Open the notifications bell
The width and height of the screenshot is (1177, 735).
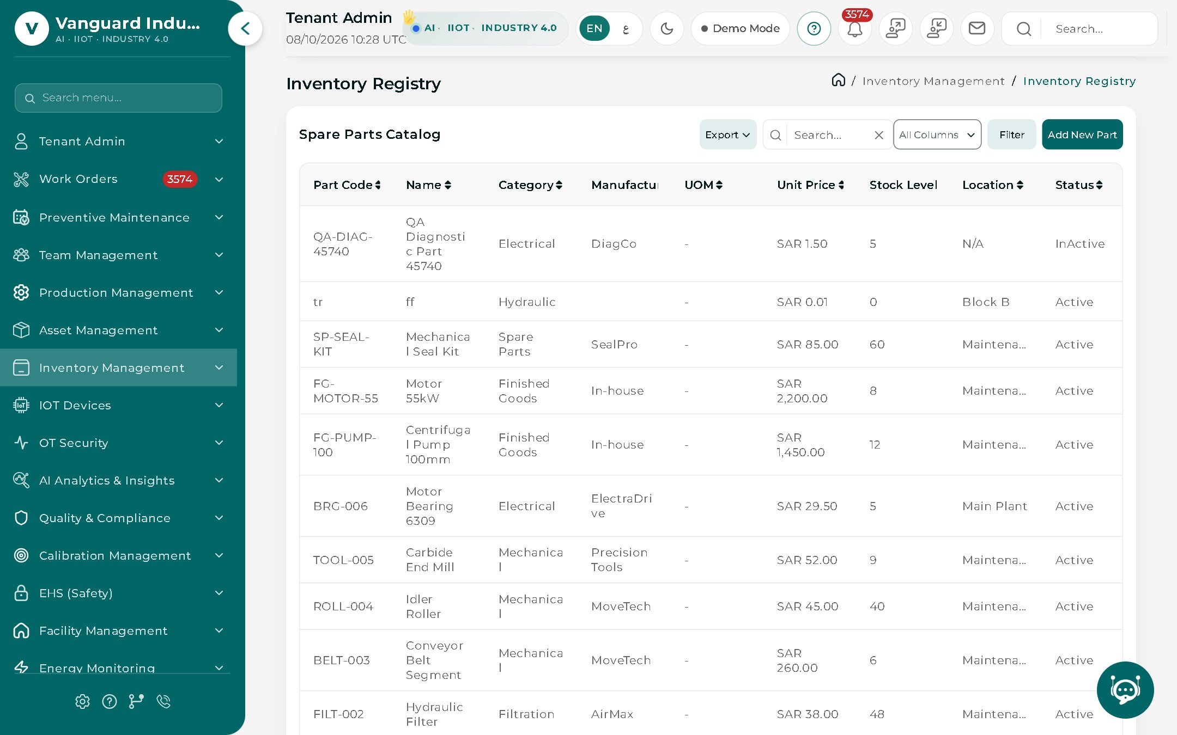[854, 28]
